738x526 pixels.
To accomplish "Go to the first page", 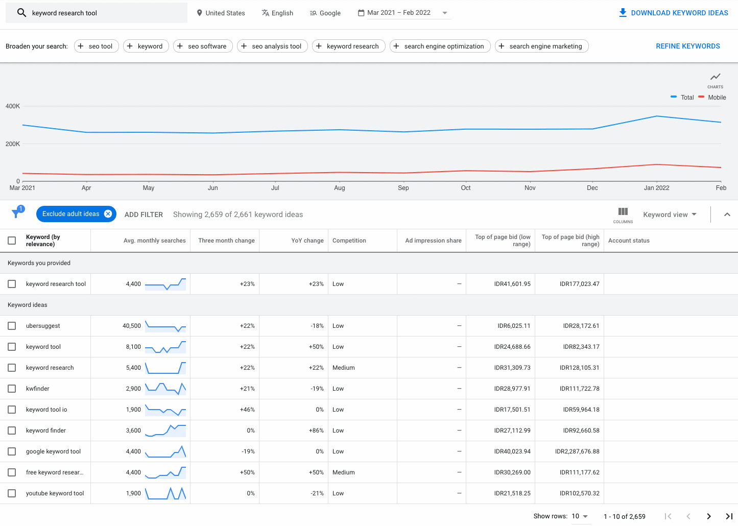I will (668, 516).
